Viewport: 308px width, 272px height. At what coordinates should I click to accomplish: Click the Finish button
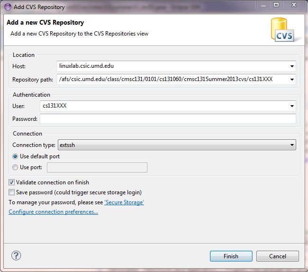pyautogui.click(x=231, y=256)
